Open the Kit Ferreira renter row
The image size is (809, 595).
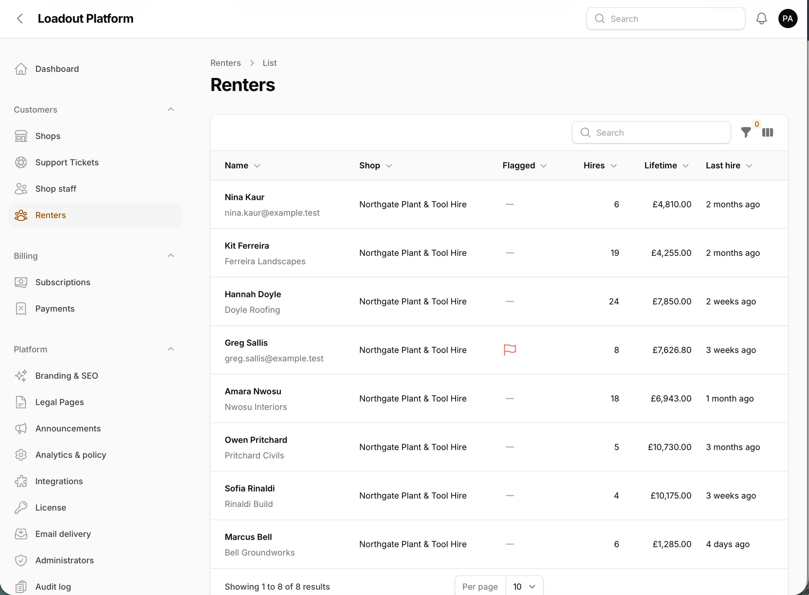coord(499,253)
